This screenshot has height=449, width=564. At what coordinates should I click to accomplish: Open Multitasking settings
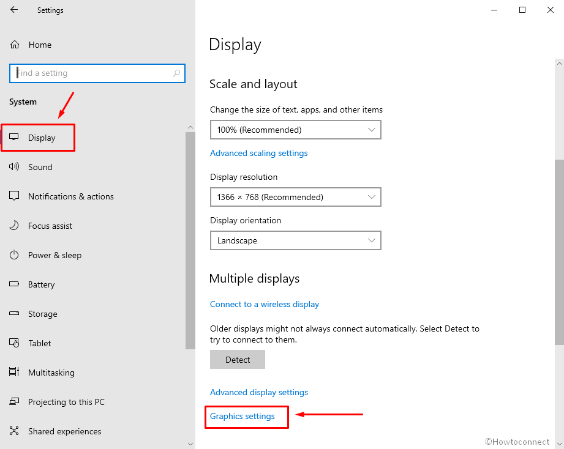(x=15, y=372)
